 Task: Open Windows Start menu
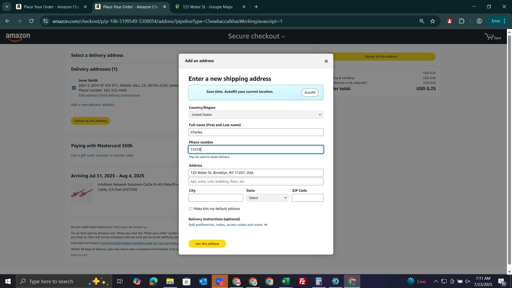pyautogui.click(x=8, y=281)
